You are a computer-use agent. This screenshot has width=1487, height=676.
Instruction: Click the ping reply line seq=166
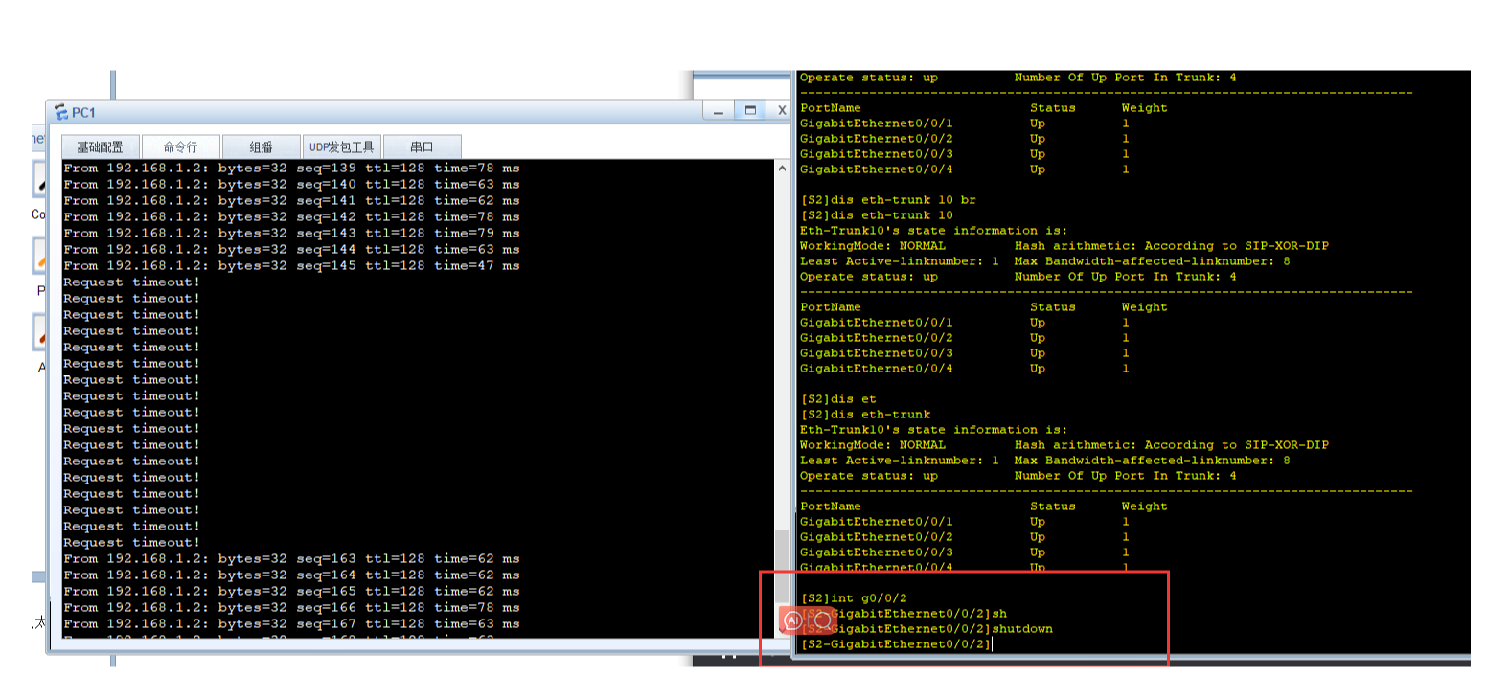[x=291, y=608]
